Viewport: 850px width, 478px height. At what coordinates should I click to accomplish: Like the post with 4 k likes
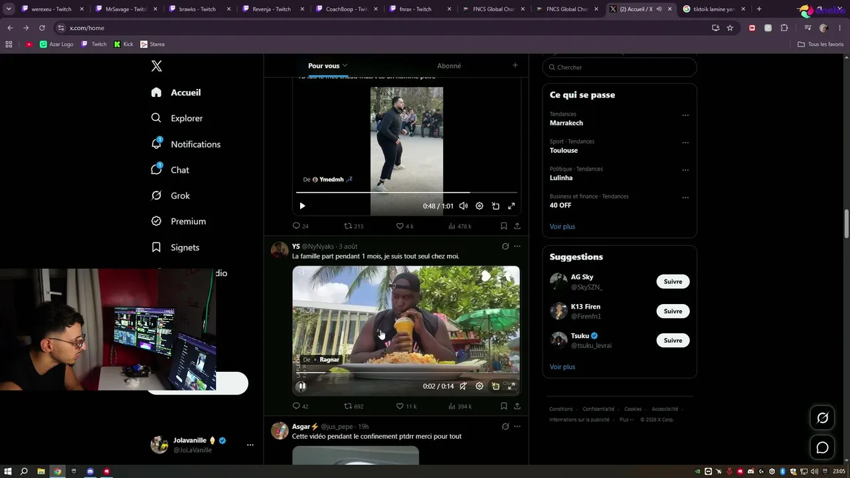tap(405, 226)
